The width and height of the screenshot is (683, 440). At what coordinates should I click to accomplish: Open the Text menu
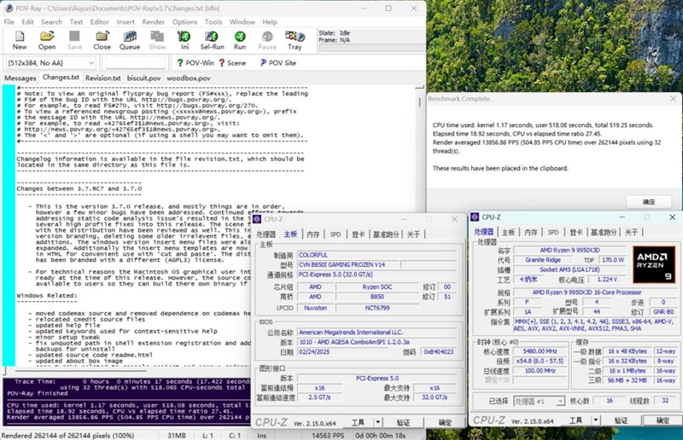(76, 22)
